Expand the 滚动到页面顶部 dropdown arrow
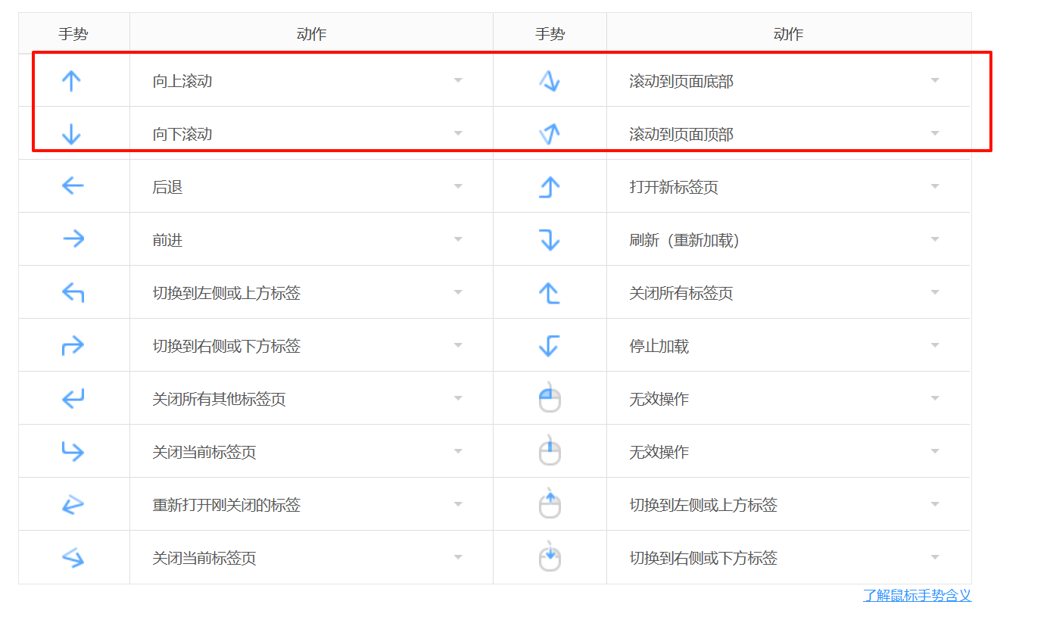Image resolution: width=1053 pixels, height=620 pixels. (x=935, y=133)
